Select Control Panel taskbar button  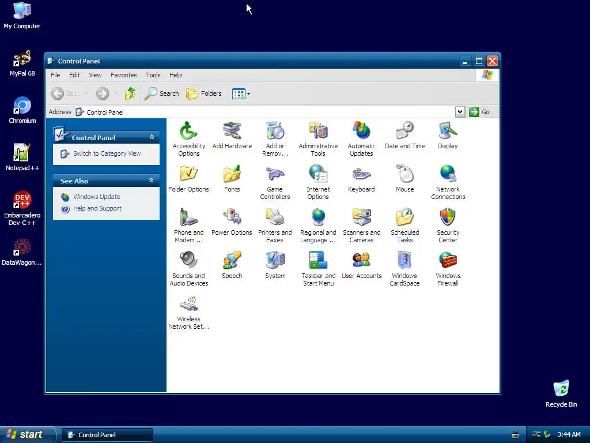point(107,435)
